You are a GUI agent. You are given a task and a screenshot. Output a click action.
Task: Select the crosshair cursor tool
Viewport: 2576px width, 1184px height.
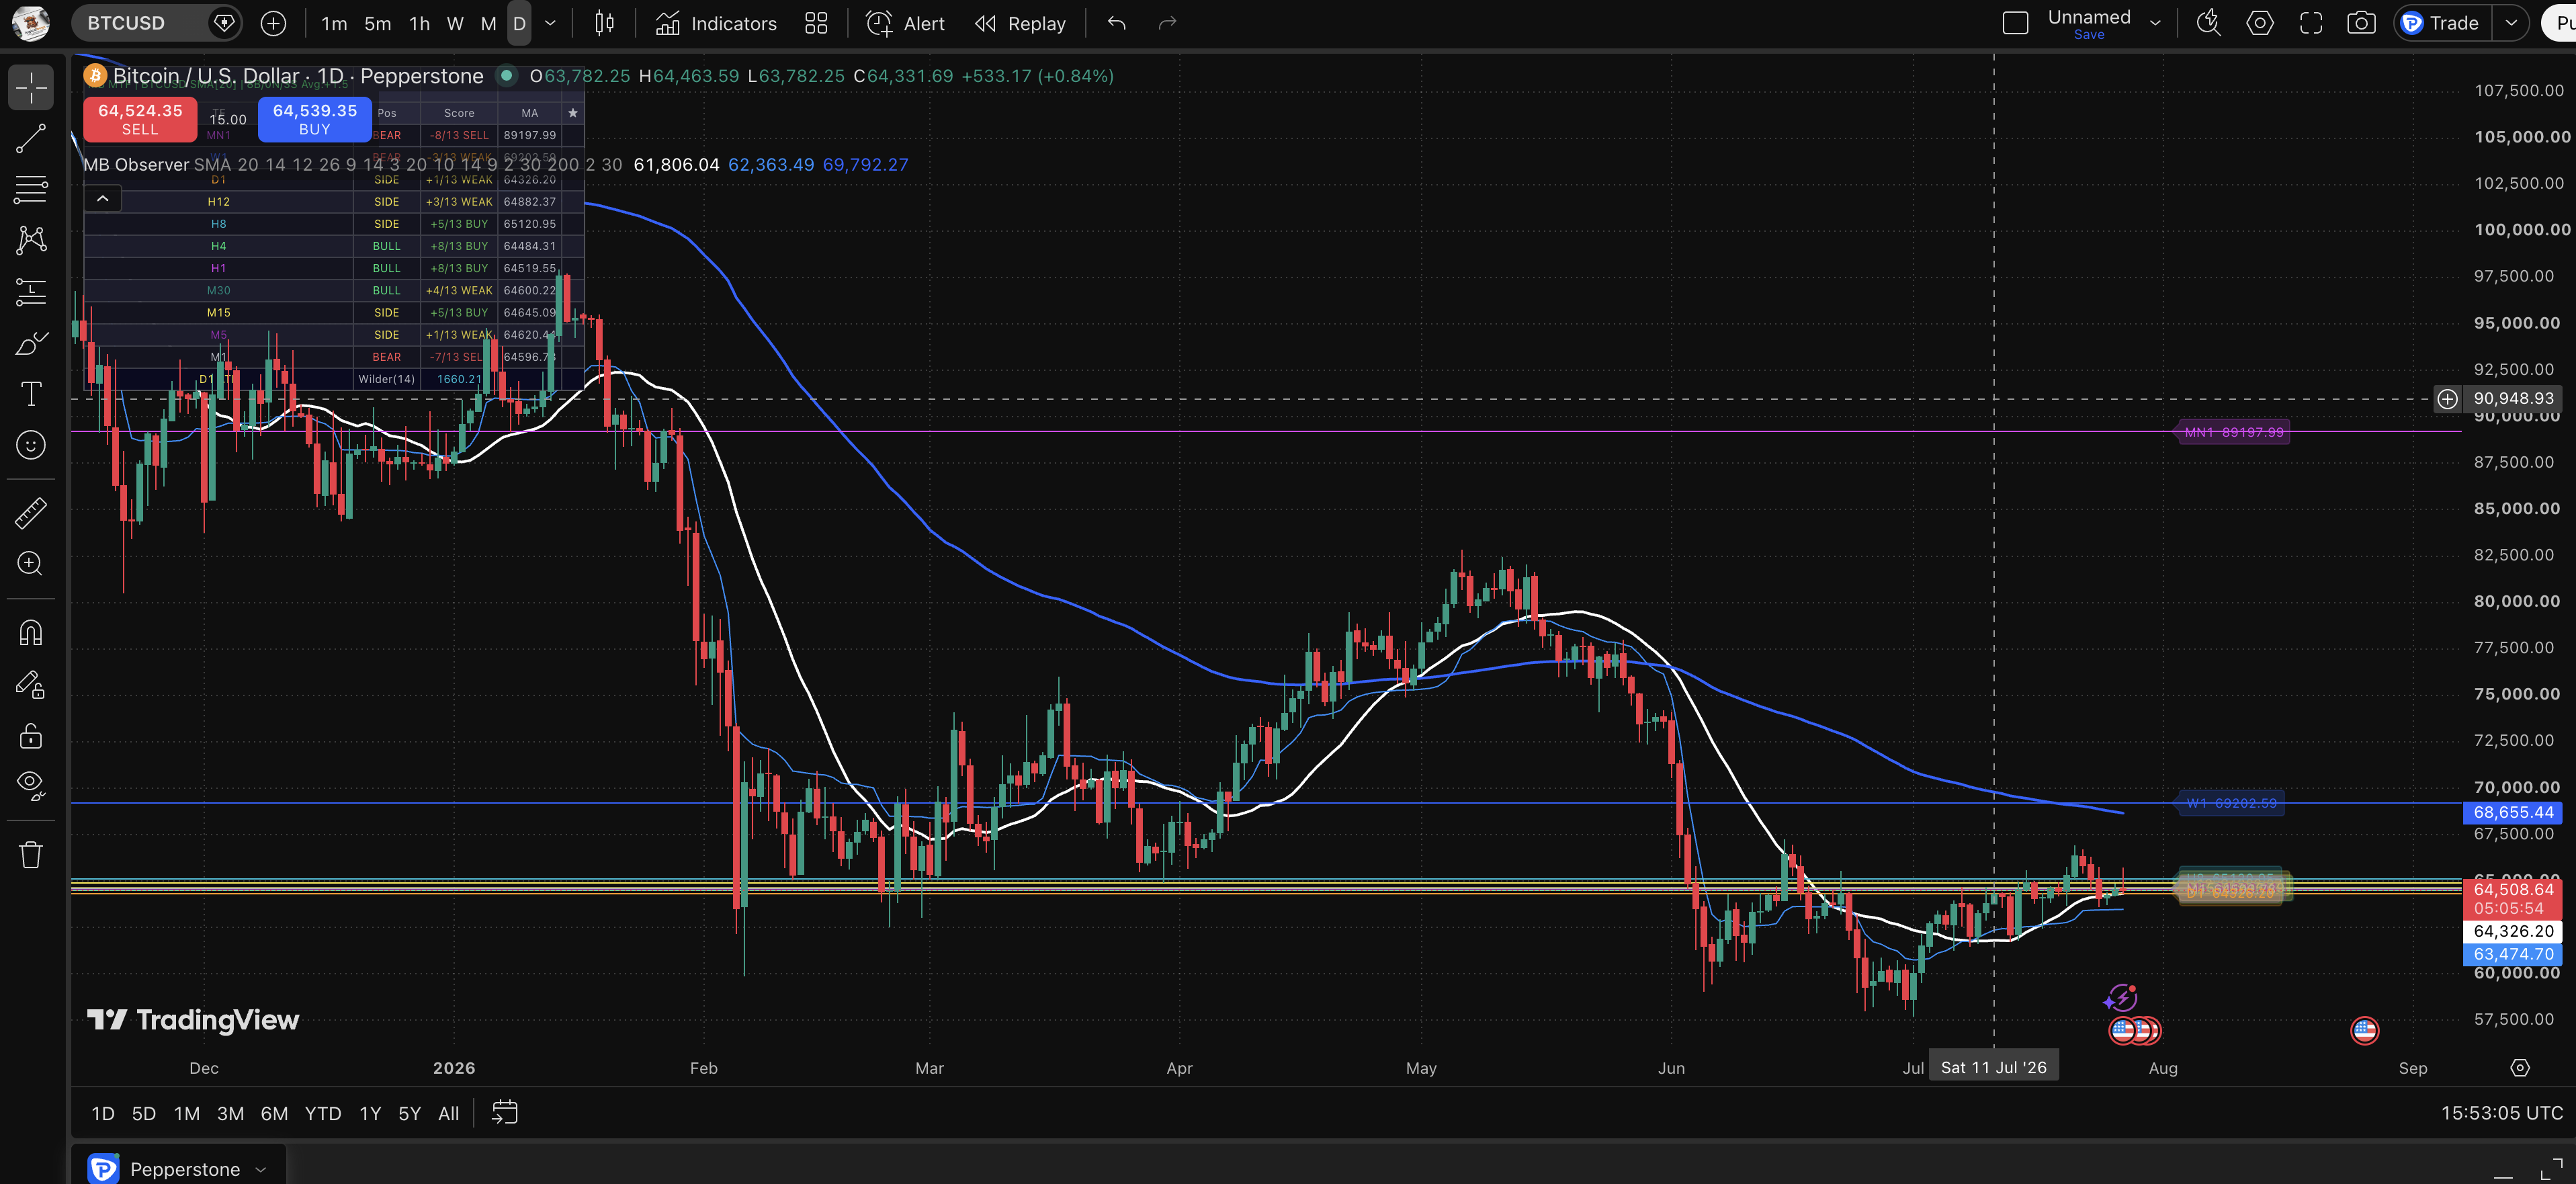[x=31, y=87]
